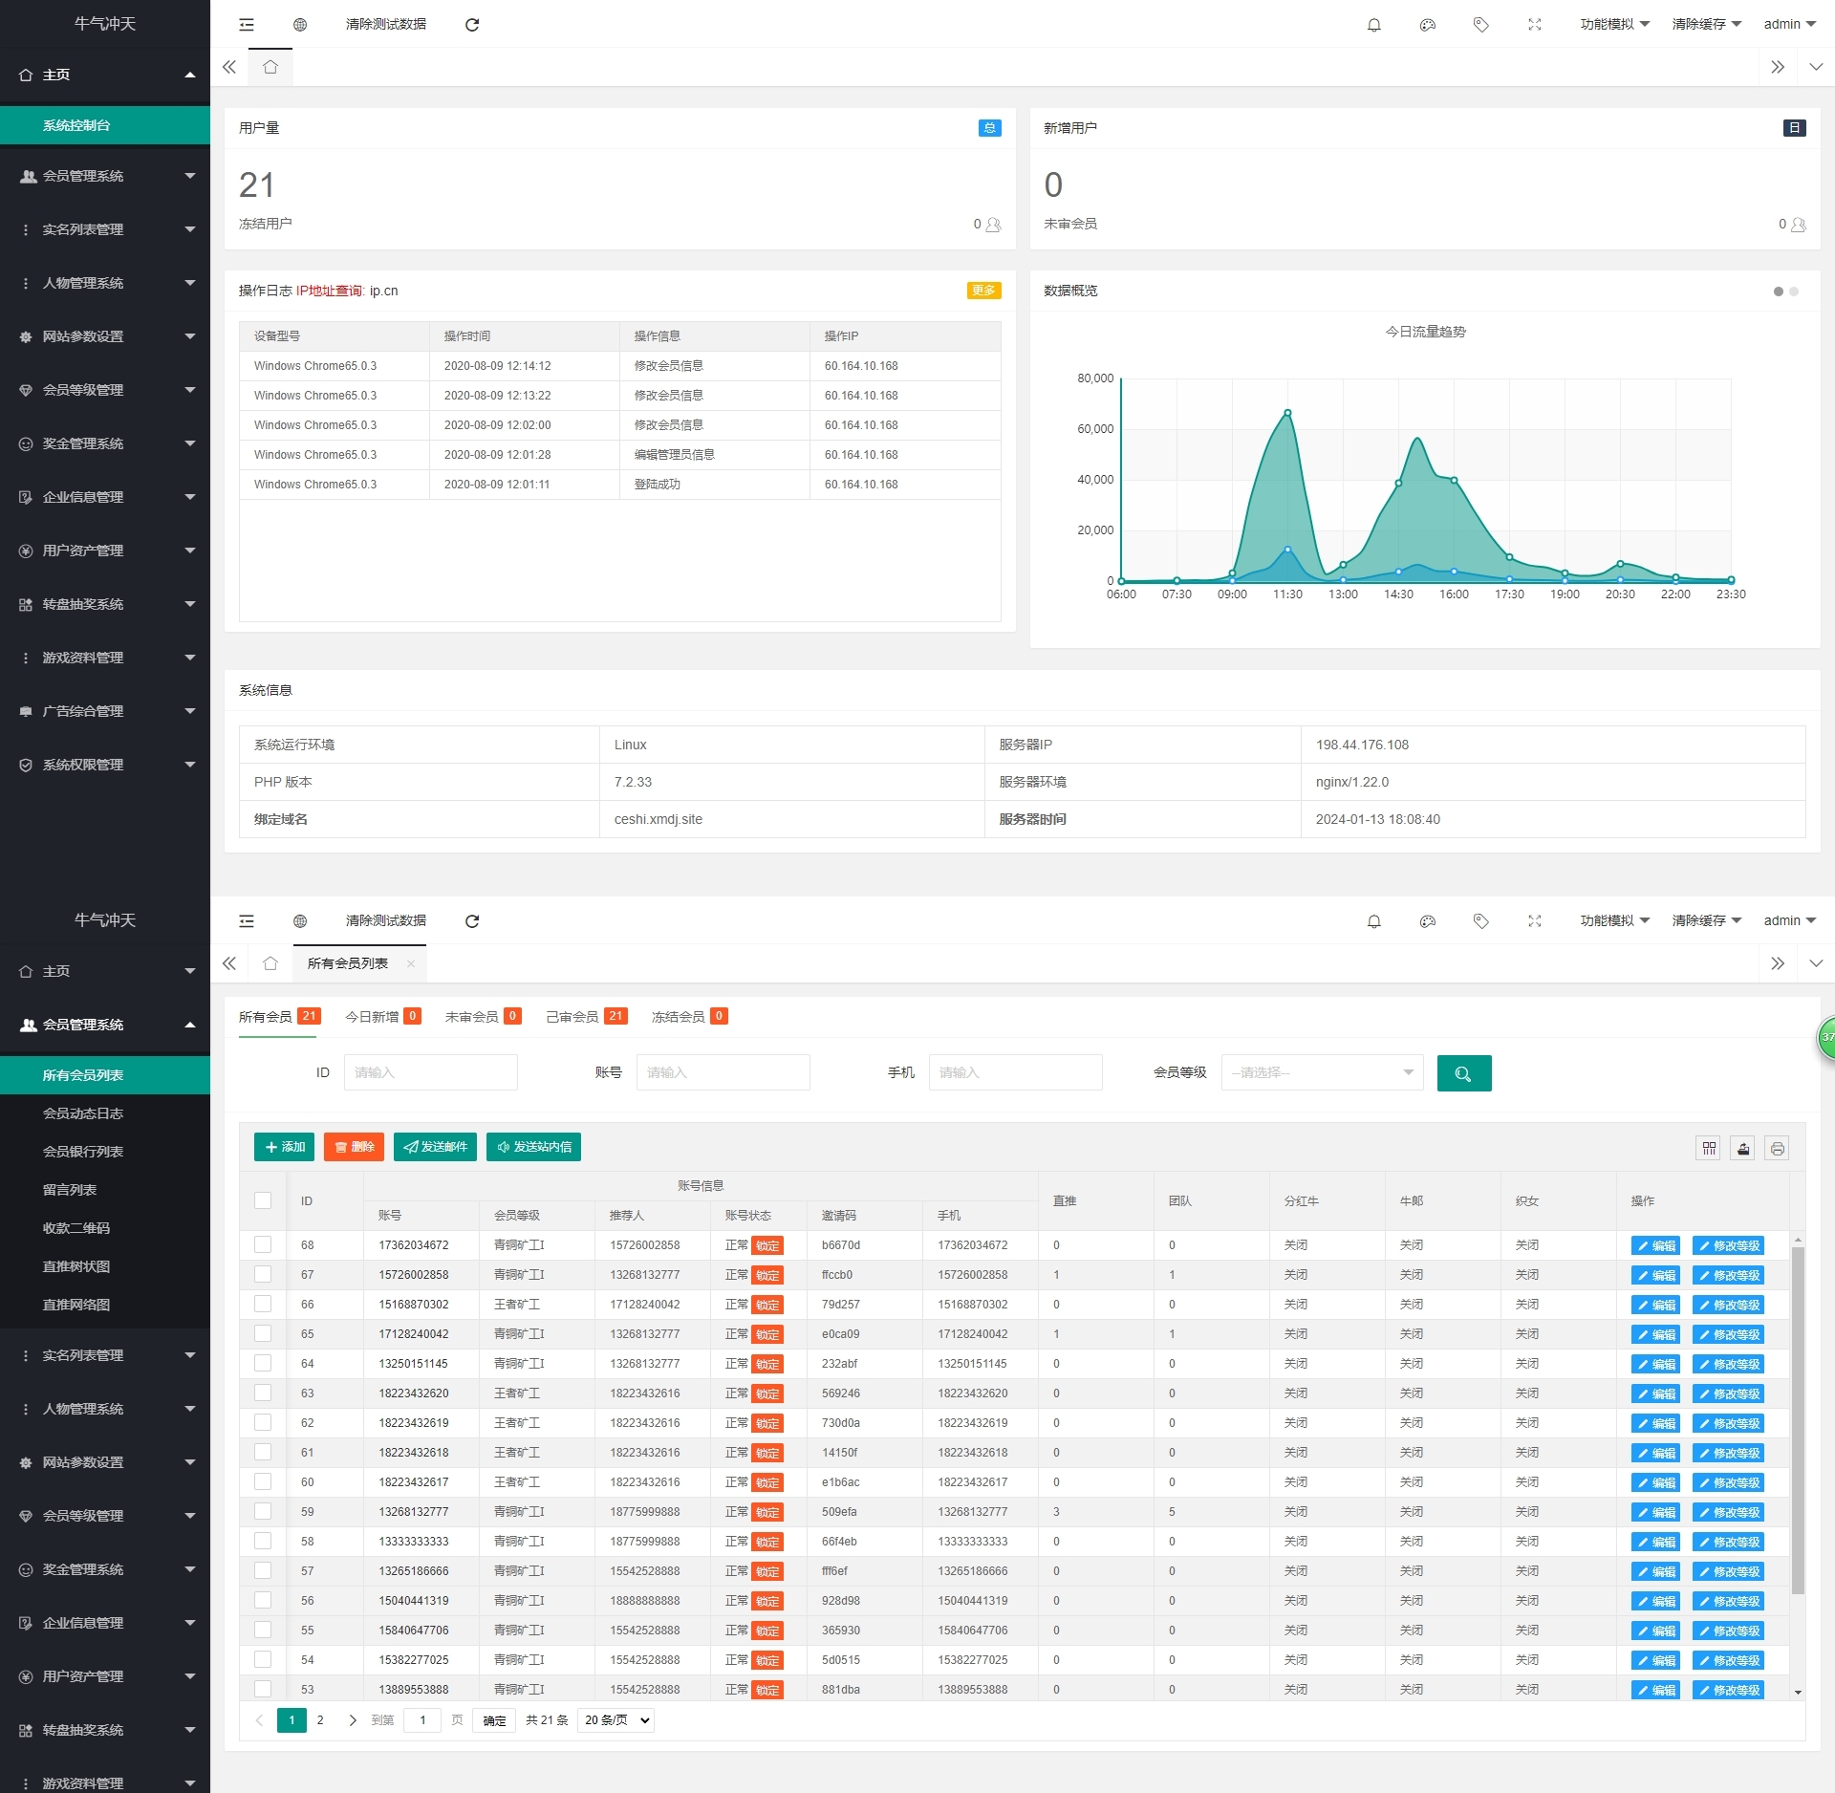Open tab options down chevron on dashboard screen
Viewport: 1835px width, 1793px height.
tap(1817, 67)
